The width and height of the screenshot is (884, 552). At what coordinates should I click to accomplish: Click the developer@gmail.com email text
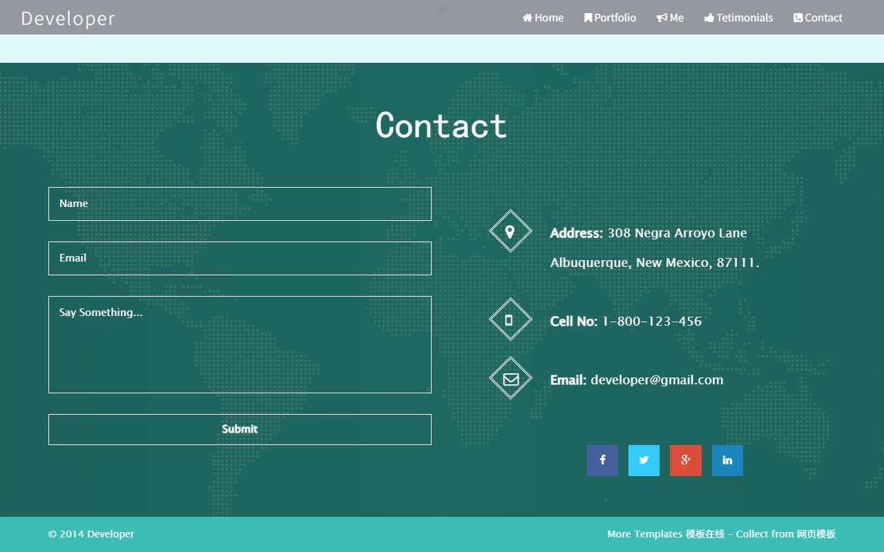pyautogui.click(x=657, y=380)
